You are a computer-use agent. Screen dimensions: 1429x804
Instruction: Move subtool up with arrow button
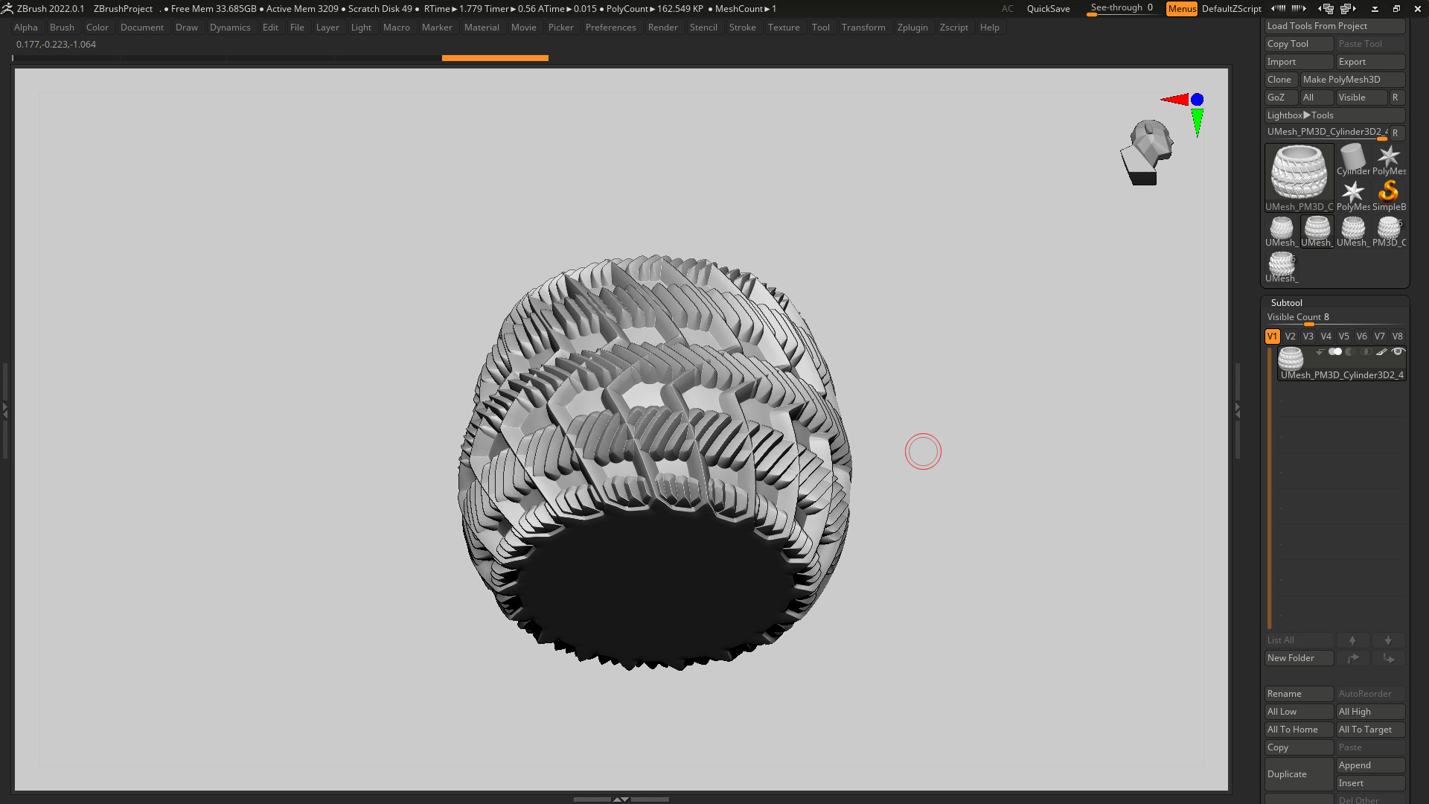[x=1352, y=640]
